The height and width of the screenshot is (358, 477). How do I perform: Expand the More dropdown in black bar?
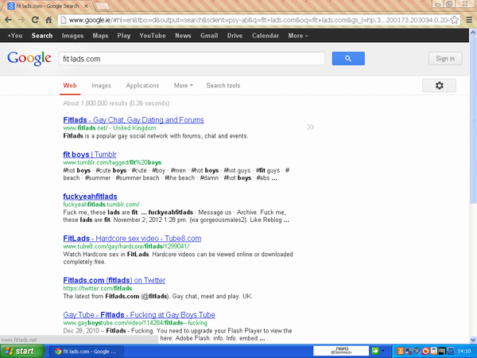coord(298,36)
